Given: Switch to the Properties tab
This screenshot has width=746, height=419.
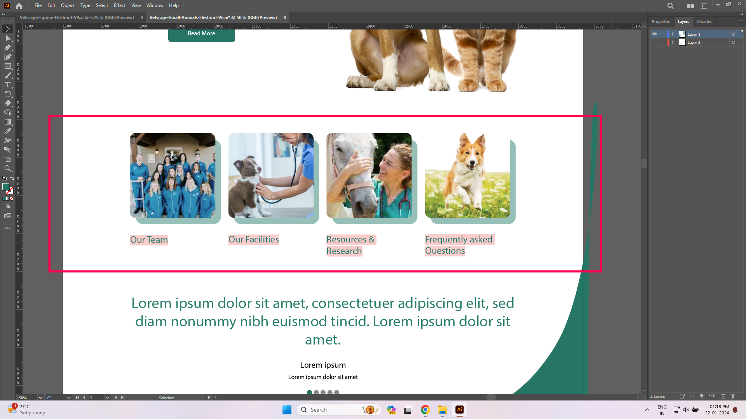Looking at the screenshot, I should (661, 22).
